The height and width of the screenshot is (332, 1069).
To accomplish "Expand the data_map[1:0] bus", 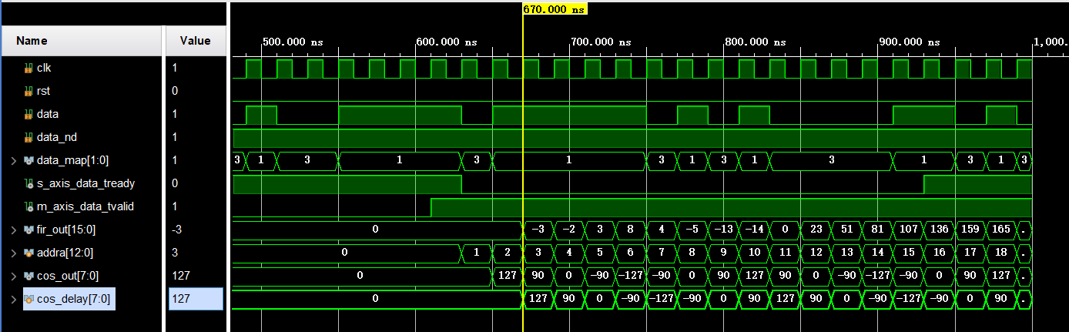I will [x=12, y=160].
